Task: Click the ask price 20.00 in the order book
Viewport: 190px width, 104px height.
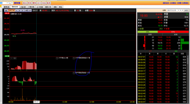Action: [168, 43]
